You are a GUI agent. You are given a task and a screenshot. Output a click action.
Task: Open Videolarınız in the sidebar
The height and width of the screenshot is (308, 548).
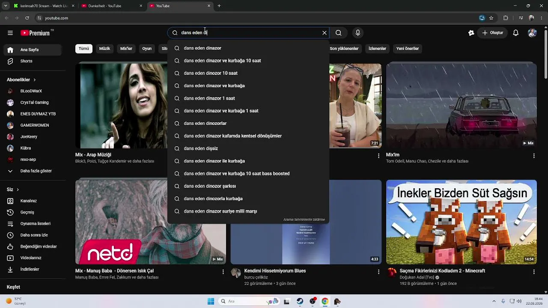coord(33,258)
